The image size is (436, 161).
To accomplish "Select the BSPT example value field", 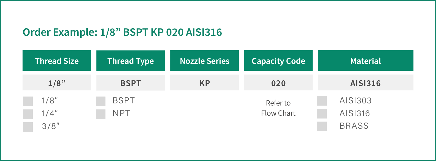I will 131,83.
